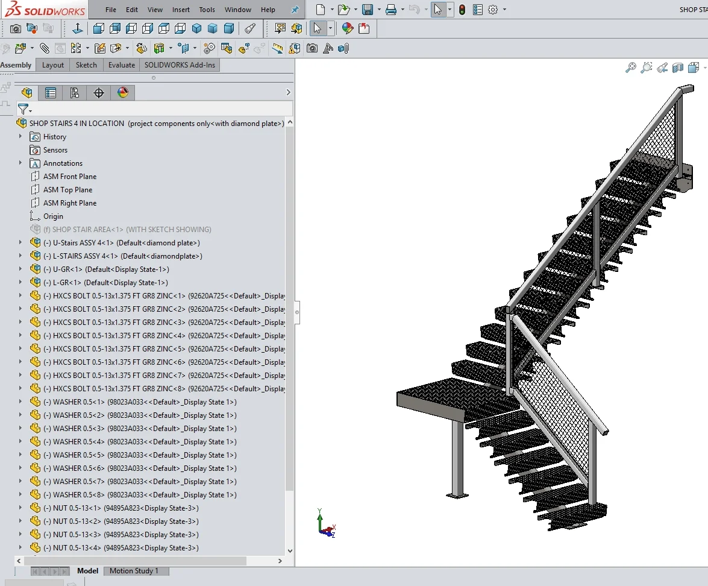Click the Mate paperclip icon
The image size is (708, 586).
pos(44,48)
